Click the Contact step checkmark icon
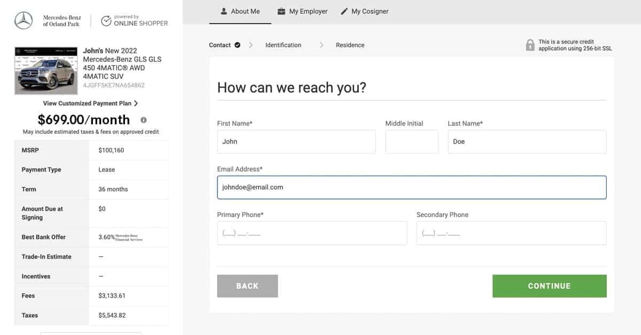This screenshot has width=641, height=335. coord(237,45)
